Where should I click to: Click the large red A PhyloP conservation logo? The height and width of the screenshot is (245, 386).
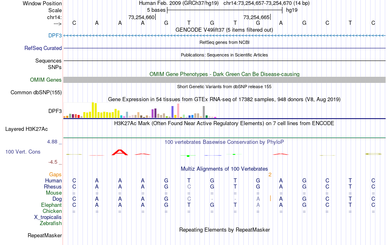point(119,152)
